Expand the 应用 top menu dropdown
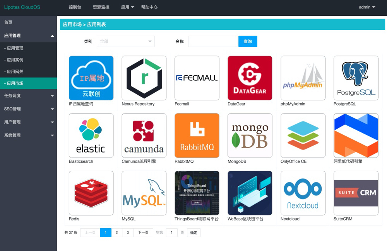 point(127,7)
